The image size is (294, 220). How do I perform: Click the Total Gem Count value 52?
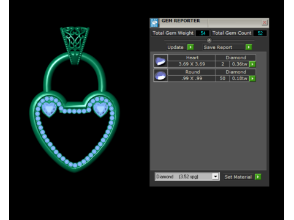(260, 33)
